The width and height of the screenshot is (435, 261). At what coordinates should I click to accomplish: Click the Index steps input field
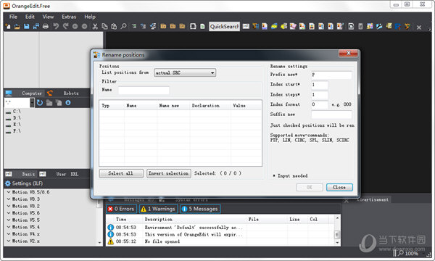pos(319,95)
